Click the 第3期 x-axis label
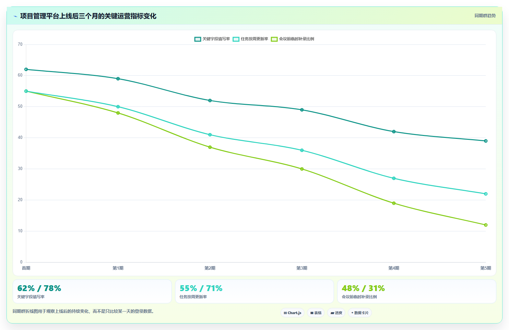509x330 pixels. [x=302, y=268]
